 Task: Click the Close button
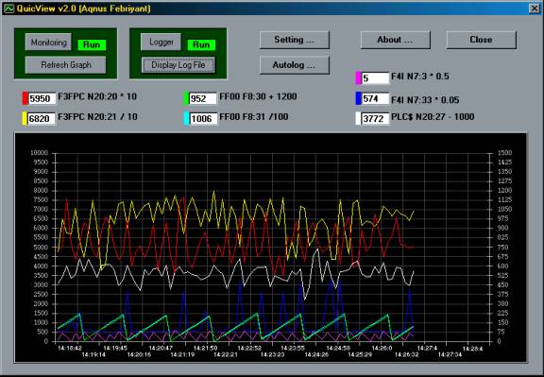click(482, 40)
